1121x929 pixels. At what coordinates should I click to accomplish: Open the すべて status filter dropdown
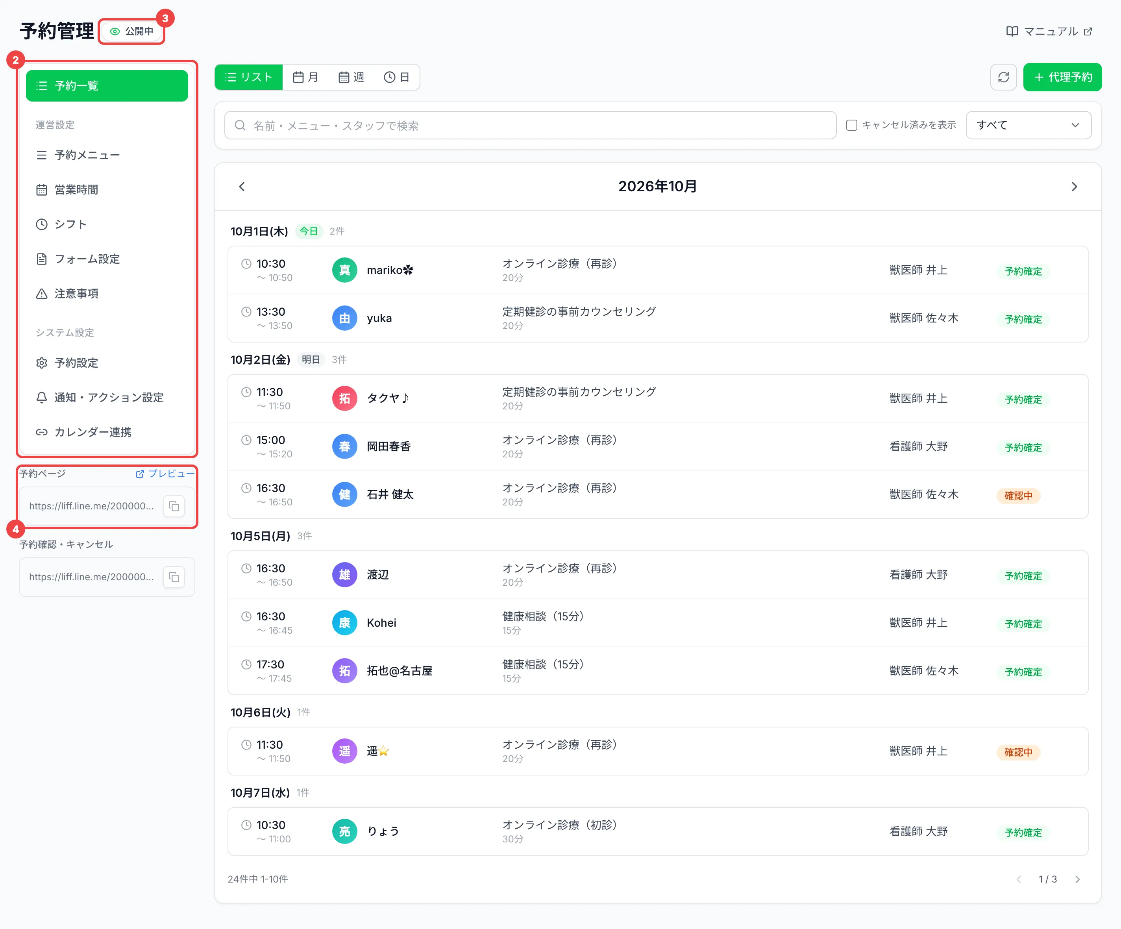click(x=1028, y=125)
